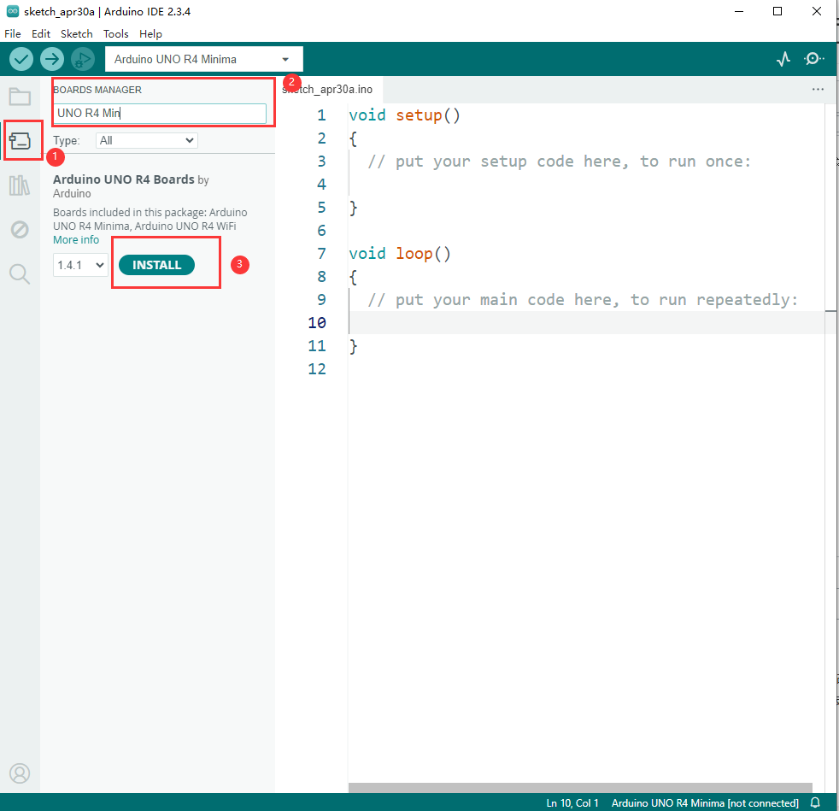Open the editor tab more-options ellipsis
Image resolution: width=839 pixels, height=811 pixels.
[x=818, y=90]
